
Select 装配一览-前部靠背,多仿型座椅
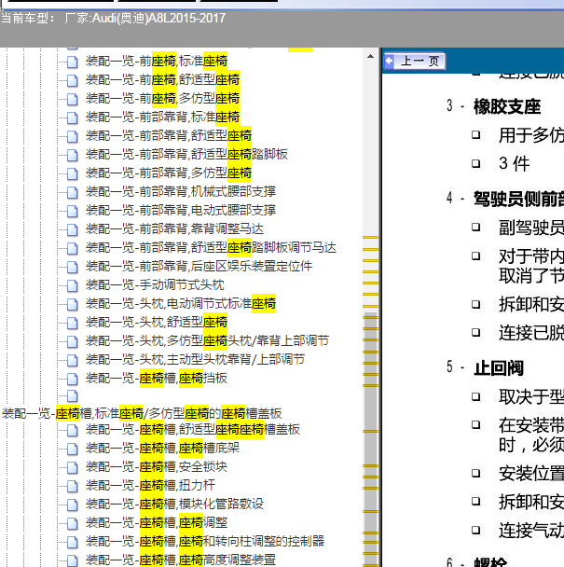pyautogui.click(x=169, y=173)
